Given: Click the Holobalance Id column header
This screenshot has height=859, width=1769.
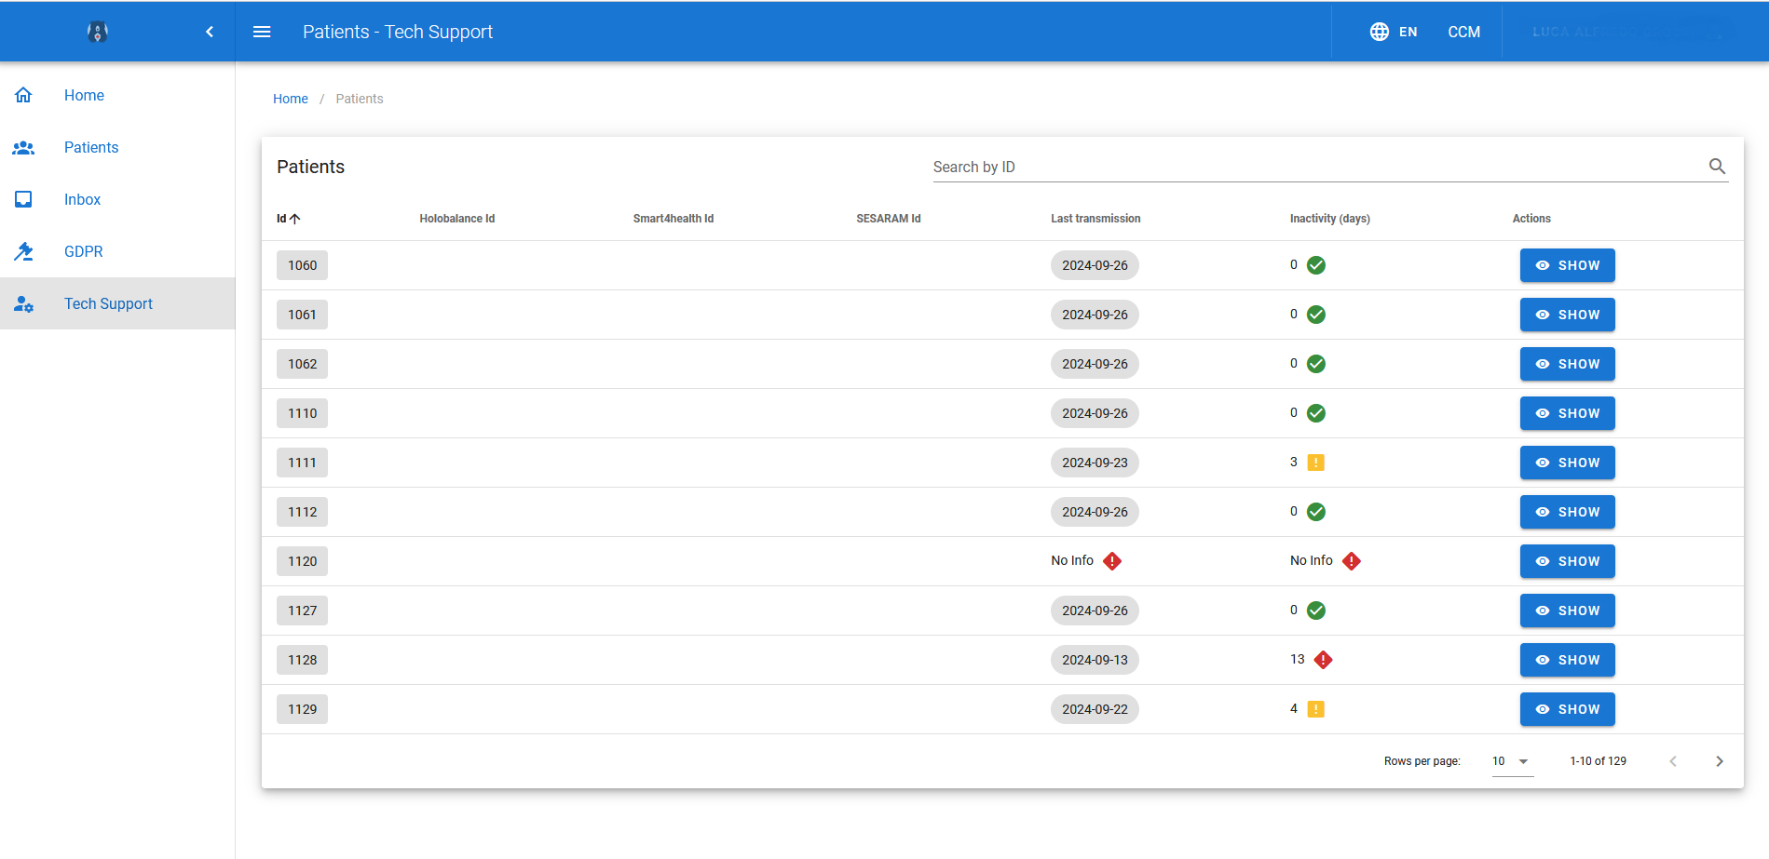Looking at the screenshot, I should click(456, 219).
